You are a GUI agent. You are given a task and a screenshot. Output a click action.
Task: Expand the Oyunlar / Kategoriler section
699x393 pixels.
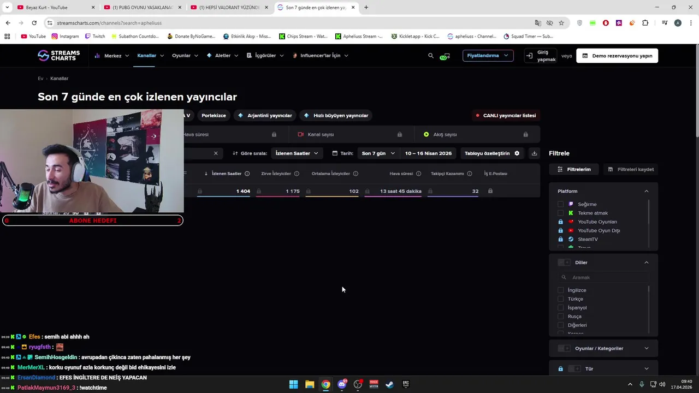tap(647, 348)
